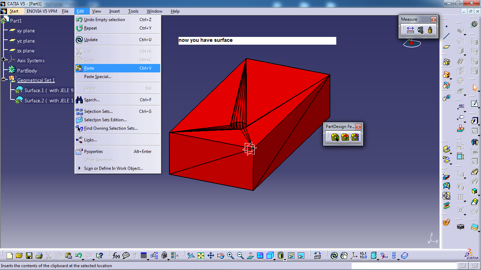Screen dimensions: 481x270
Task: Click the Paste clipboard icon in the bottom toolbar
Action: coord(69,256)
